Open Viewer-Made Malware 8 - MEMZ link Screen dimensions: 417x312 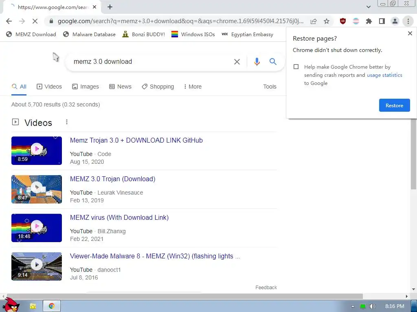point(155,256)
